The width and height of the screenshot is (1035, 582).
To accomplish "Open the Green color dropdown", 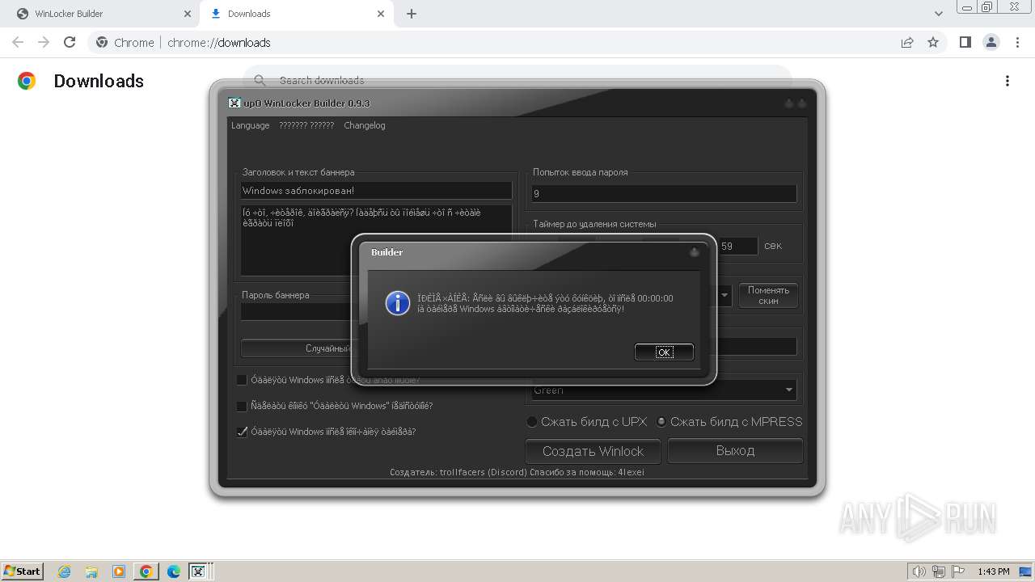I will [664, 390].
